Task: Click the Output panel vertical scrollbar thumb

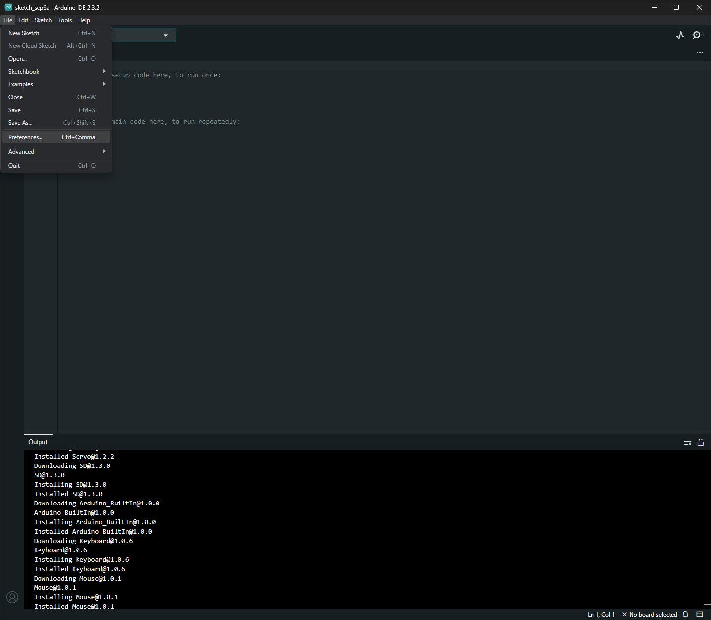Action: click(707, 606)
